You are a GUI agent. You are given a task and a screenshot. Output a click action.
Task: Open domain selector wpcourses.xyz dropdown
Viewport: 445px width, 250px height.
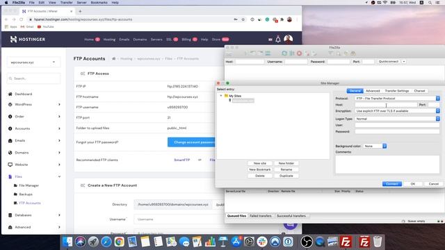point(33,62)
